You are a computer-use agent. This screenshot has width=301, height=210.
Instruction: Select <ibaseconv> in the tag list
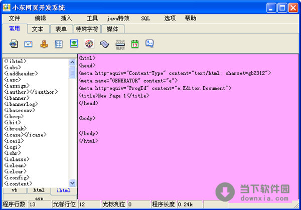click(x=20, y=110)
